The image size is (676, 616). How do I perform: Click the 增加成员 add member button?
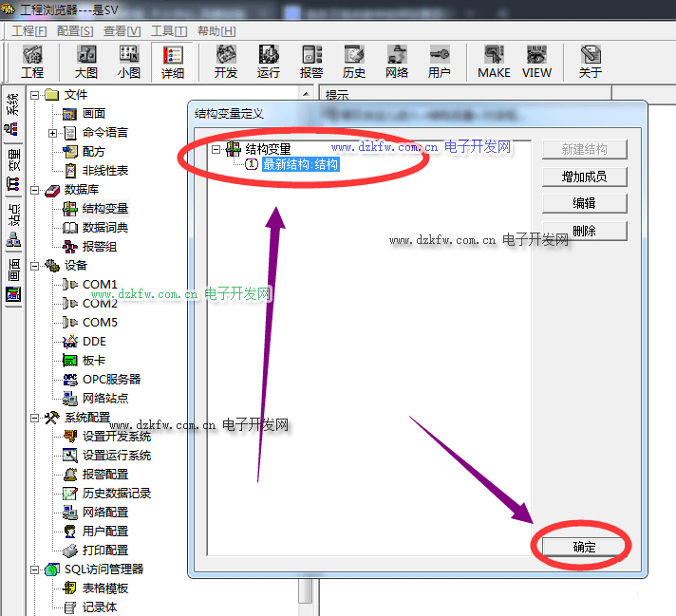point(584,177)
